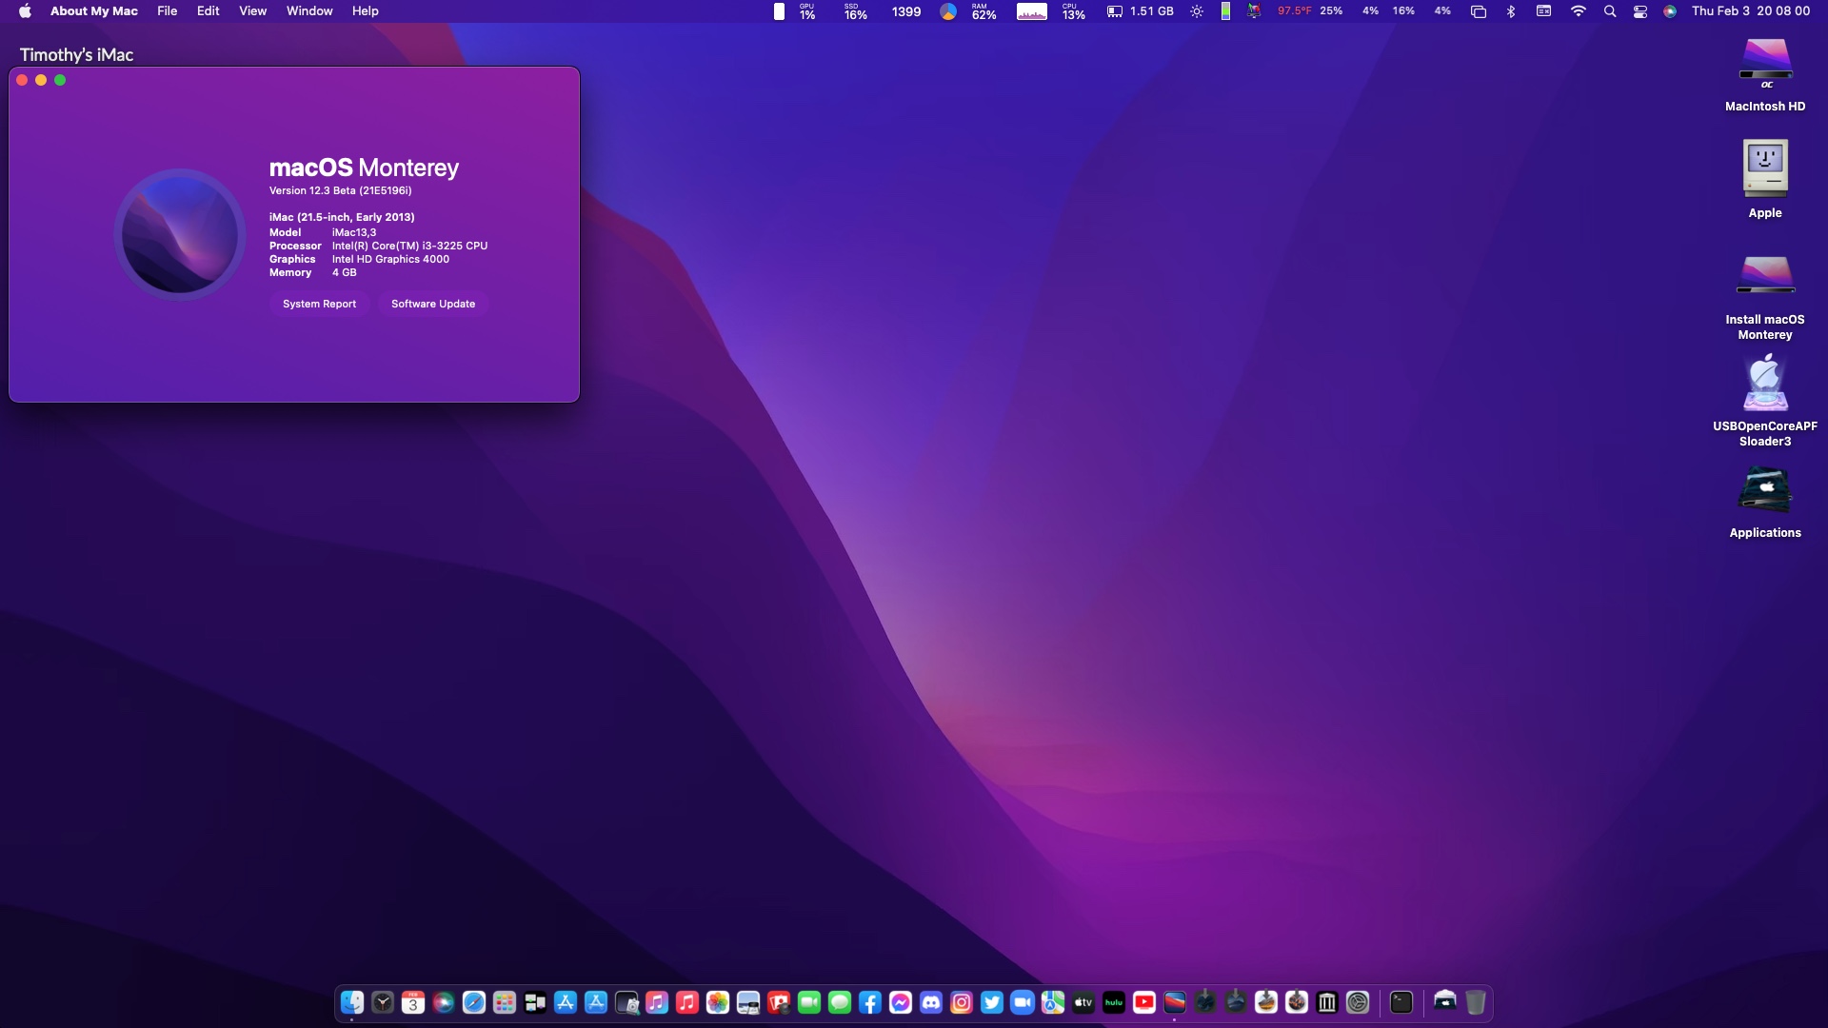Click the CPU usage percentage indicator
Screen dimensions: 1828x1028
pos(1071,10)
